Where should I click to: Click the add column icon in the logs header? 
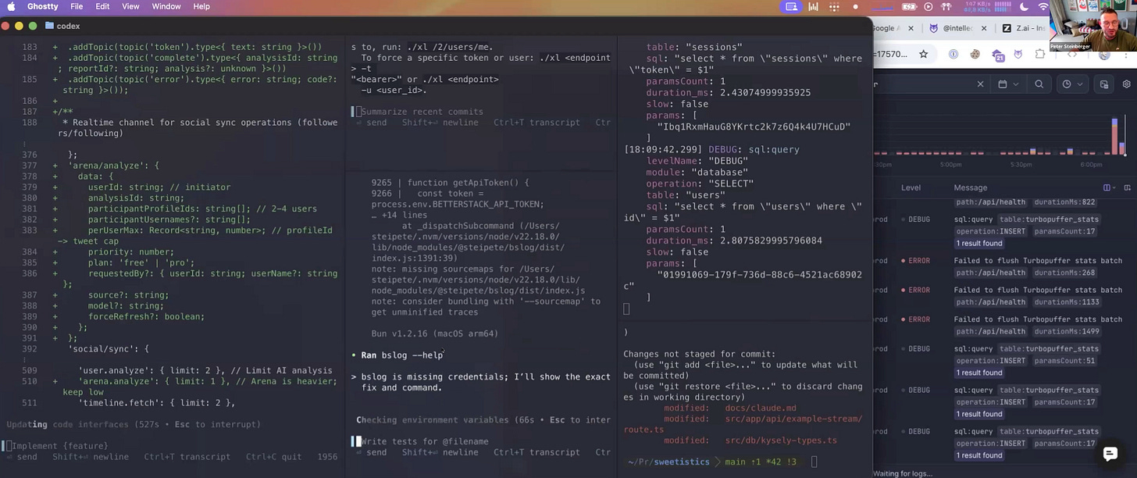[1127, 187]
